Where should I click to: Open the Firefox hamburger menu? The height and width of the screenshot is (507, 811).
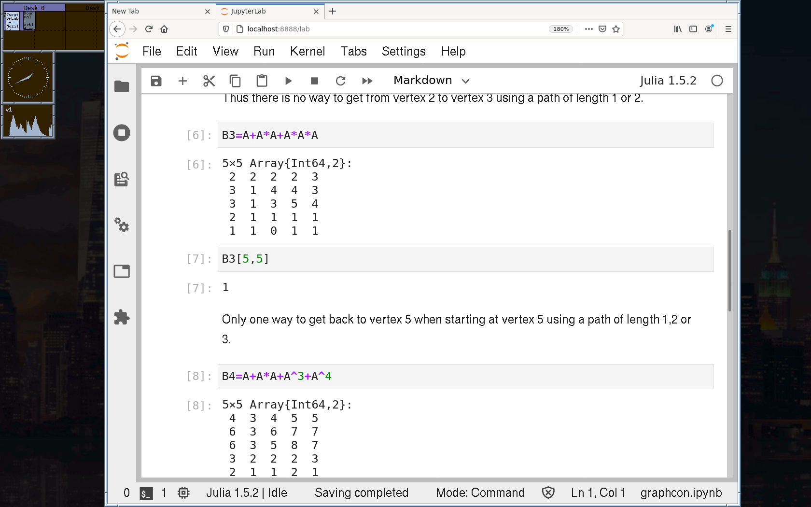click(728, 29)
